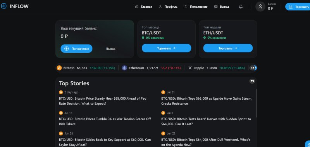310x147 pixels.
Task: Click the Bitcoin ticker icon
Action: 59,68
